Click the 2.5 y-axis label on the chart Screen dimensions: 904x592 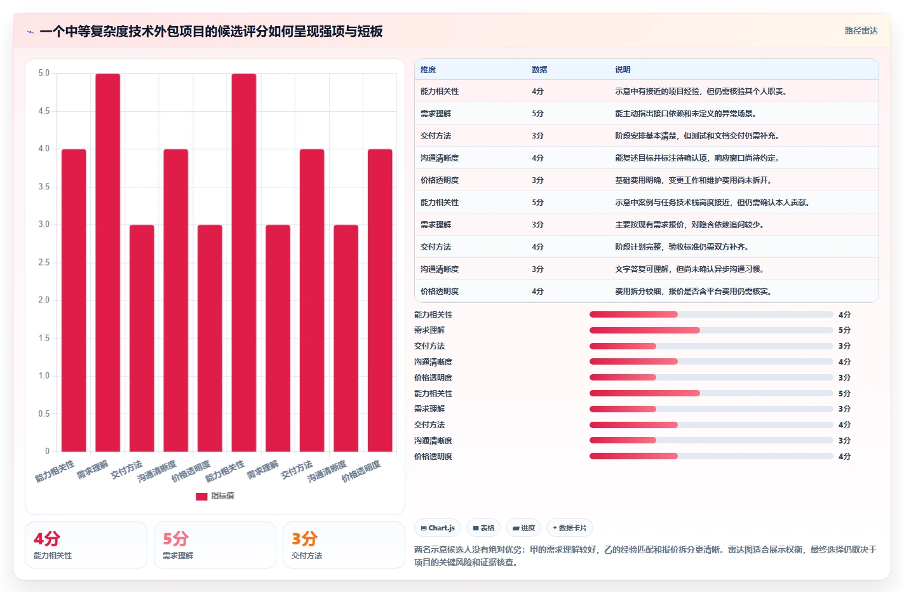pos(44,262)
